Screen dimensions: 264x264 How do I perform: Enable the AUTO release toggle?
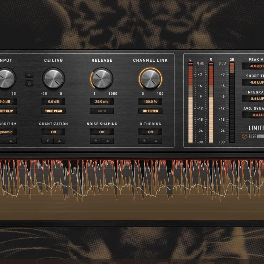coord(101,111)
